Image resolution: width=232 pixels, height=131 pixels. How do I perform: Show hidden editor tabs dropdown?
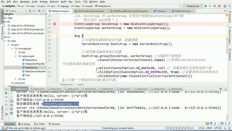[225, 11]
